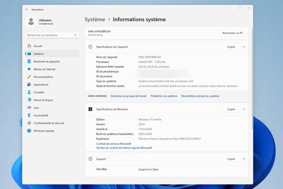Collapse Spécifications de l'appareil section
Image resolution: width=283 pixels, height=189 pixels.
click(243, 47)
